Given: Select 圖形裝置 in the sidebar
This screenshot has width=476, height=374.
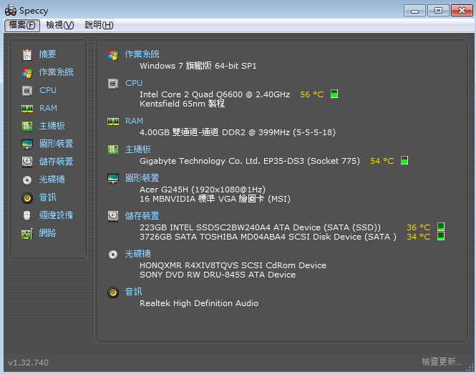Looking at the screenshot, I should pos(56,144).
